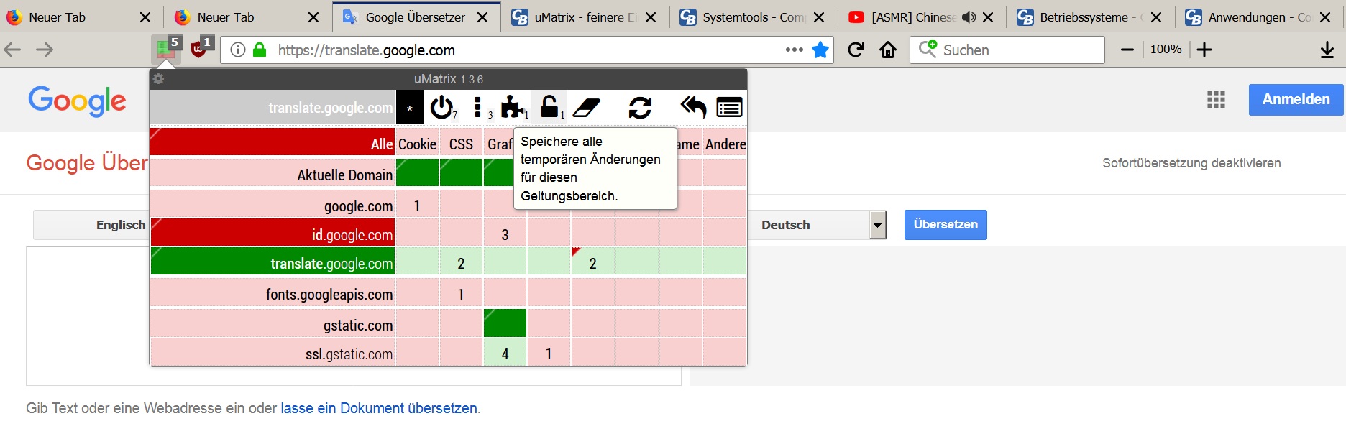The height and width of the screenshot is (434, 1346).
Task: Go to home page icon
Action: tap(888, 50)
